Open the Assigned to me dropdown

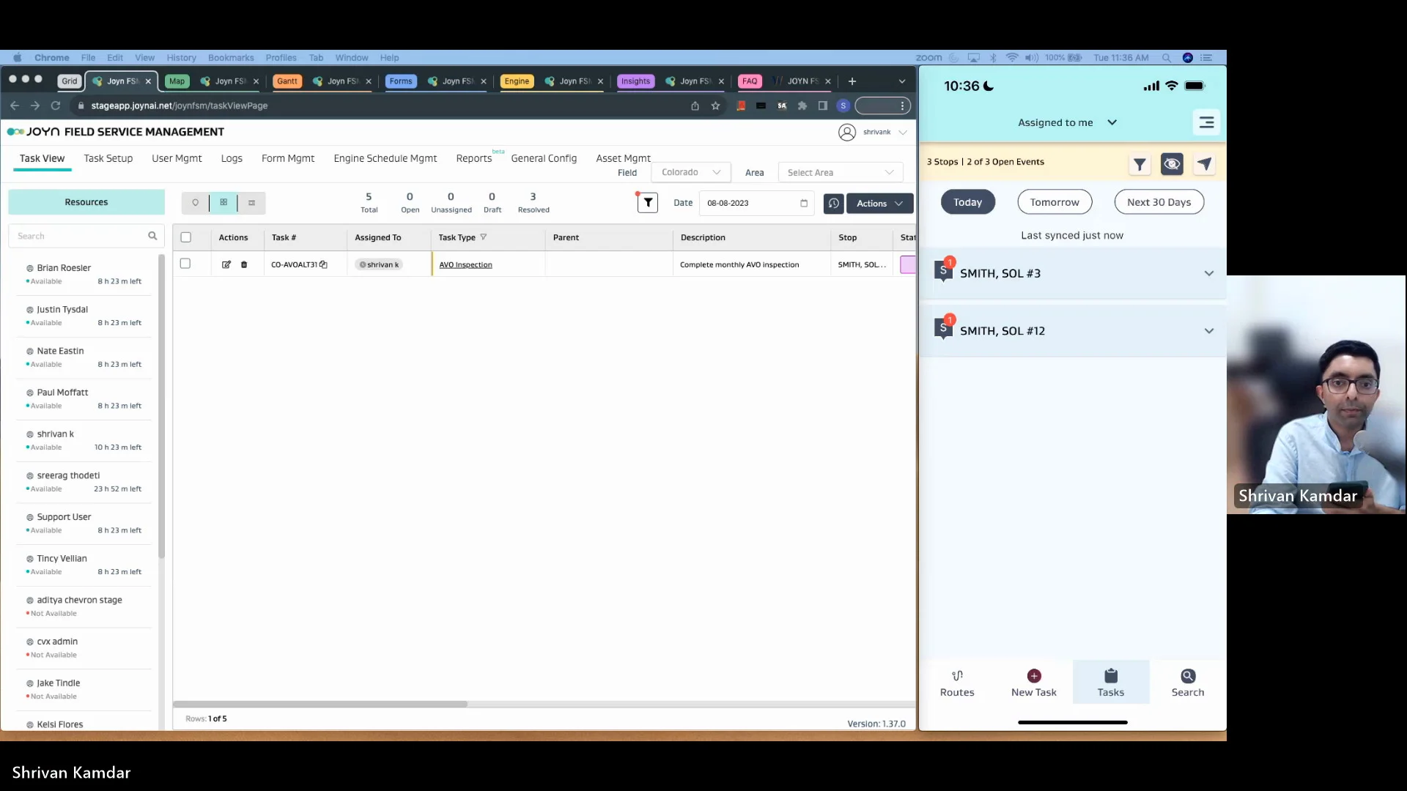click(x=1066, y=122)
